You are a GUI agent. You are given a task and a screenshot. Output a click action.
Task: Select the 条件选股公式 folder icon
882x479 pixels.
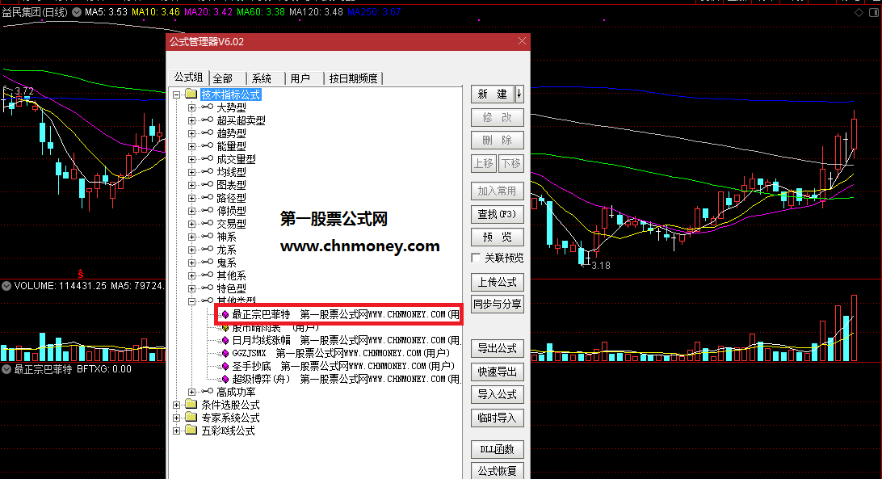191,404
